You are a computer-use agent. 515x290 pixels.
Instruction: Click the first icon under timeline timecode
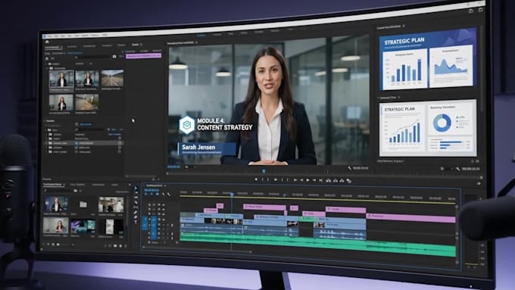146,194
